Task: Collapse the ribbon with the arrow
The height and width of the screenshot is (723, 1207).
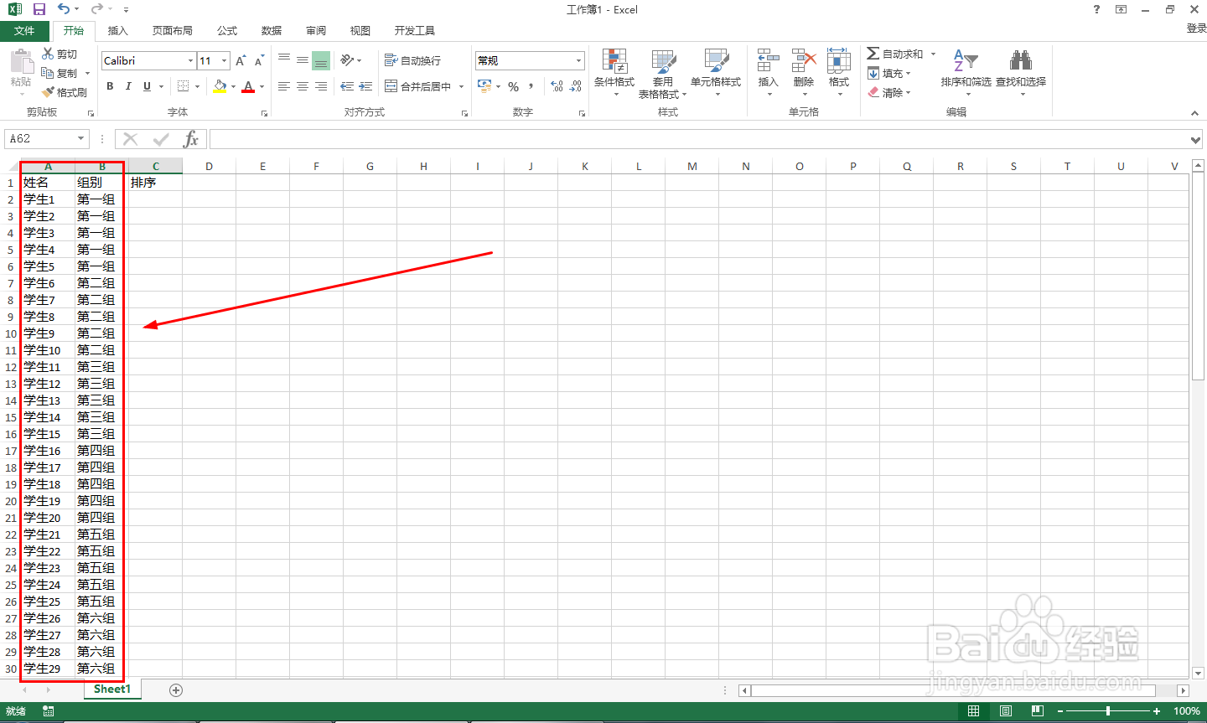Action: (x=1194, y=113)
